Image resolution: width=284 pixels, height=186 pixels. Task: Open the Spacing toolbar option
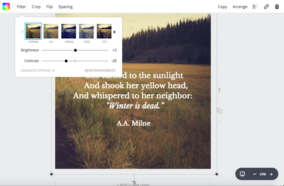point(65,7)
